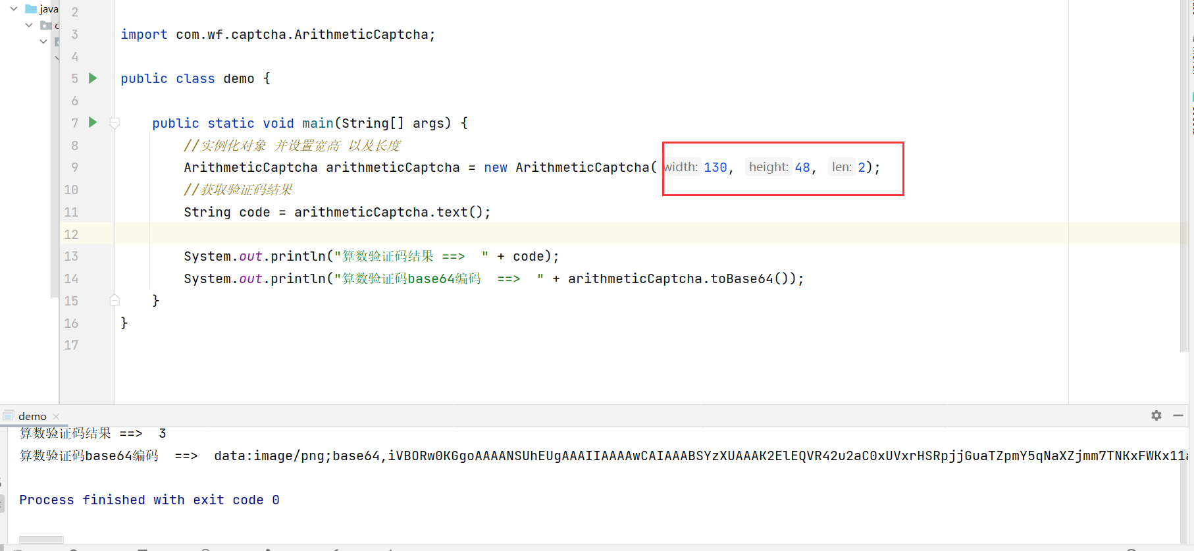Screen dimensions: 1194x551
Task: Place cursor on class name demo
Action: pos(239,78)
